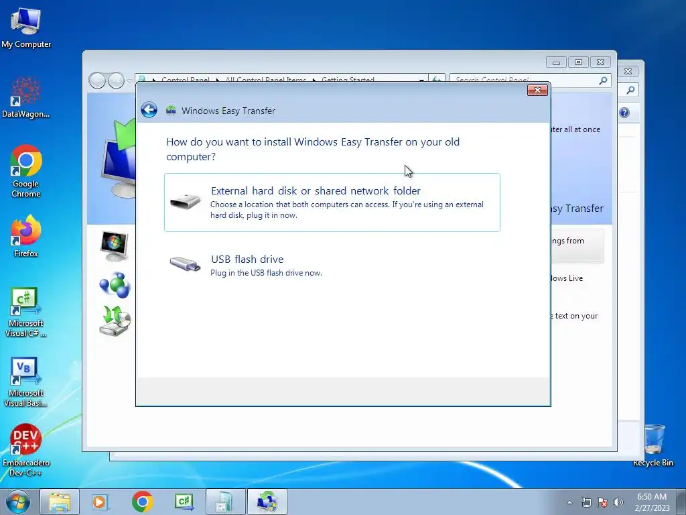Open address bar history dropdown arrow
The image size is (686, 515).
click(421, 80)
